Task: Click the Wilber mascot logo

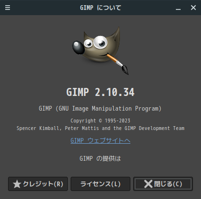Action: point(100,51)
